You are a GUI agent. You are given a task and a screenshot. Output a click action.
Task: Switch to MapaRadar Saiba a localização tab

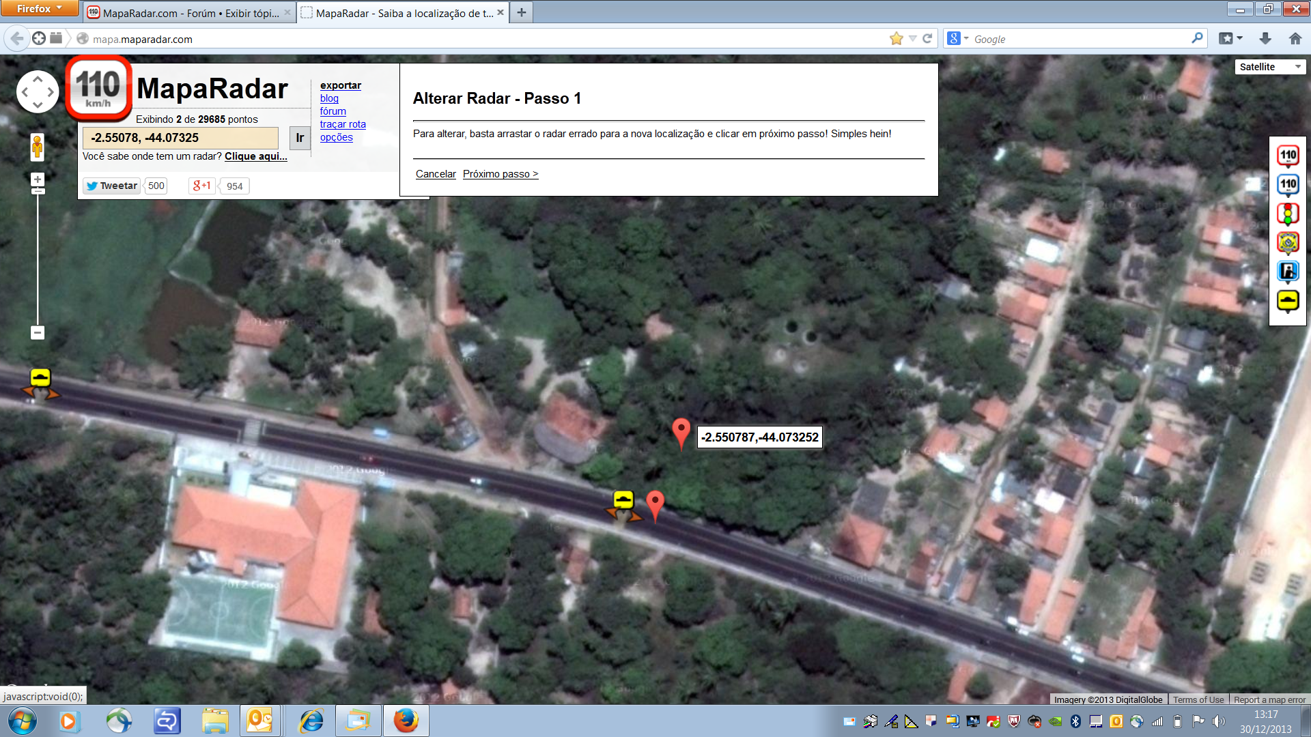pos(403,13)
